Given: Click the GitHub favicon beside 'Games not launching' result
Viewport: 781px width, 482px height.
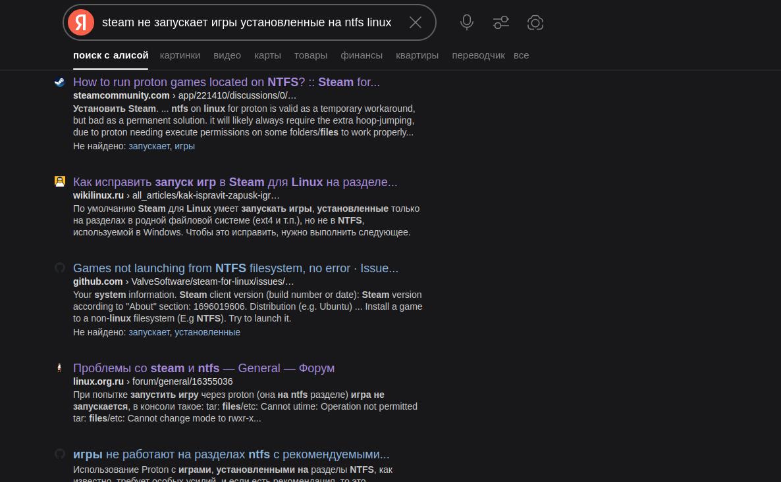Looking at the screenshot, I should pyautogui.click(x=60, y=268).
